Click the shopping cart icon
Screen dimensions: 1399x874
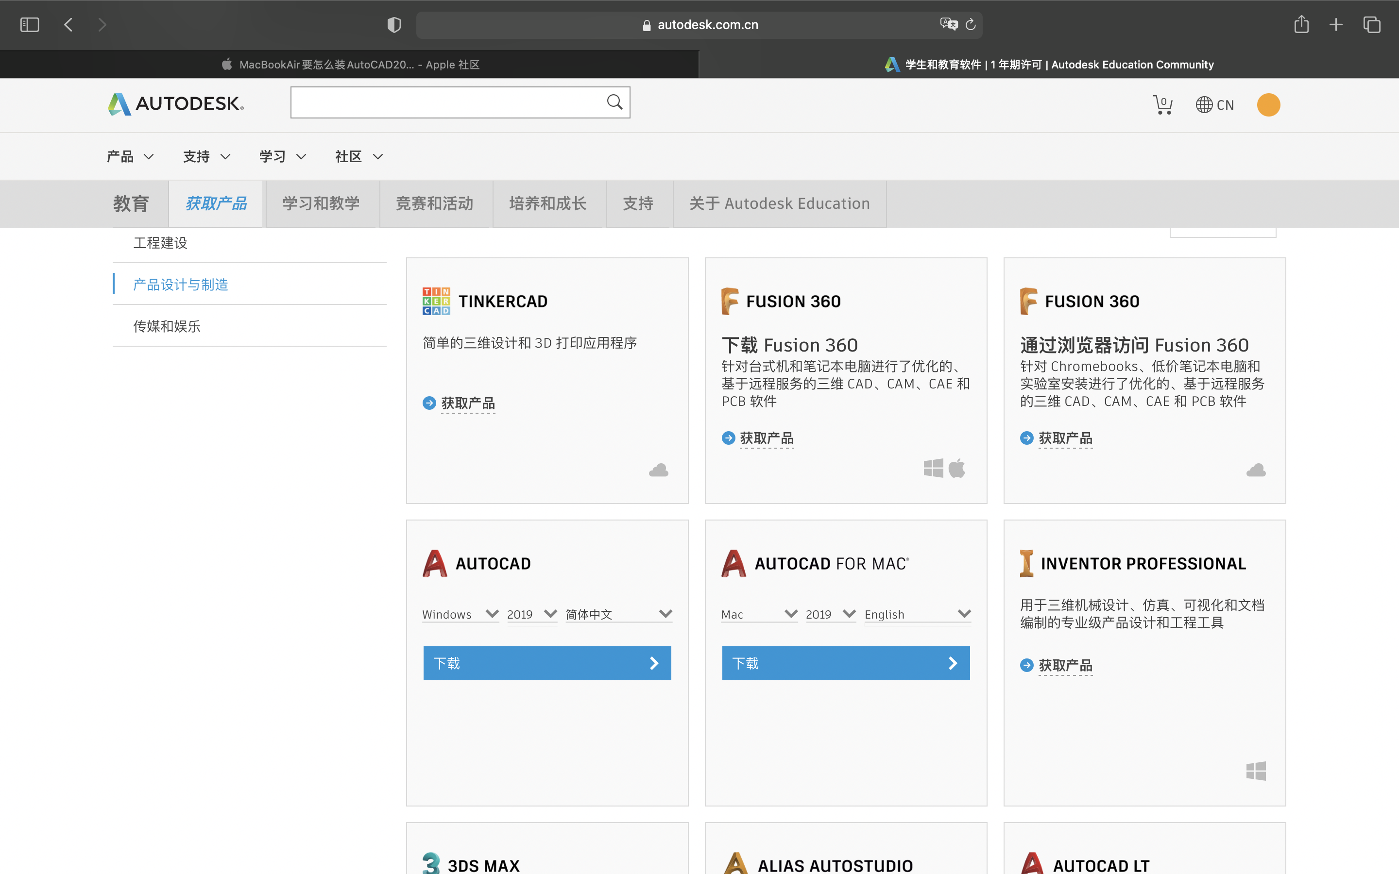[x=1162, y=104]
